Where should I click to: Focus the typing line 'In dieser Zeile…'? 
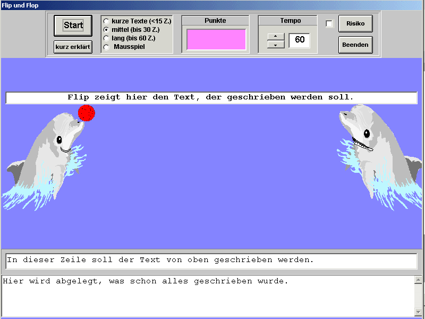click(211, 261)
